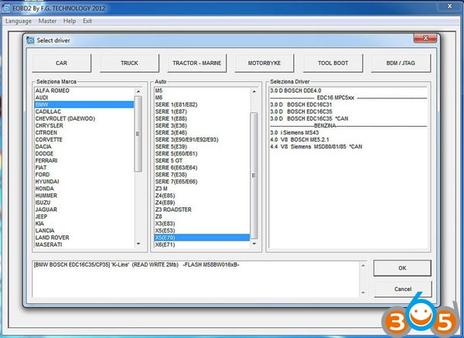
Task: Select 4.0 V8 BOSCH ME5.2.1 driver
Action: coord(299,140)
